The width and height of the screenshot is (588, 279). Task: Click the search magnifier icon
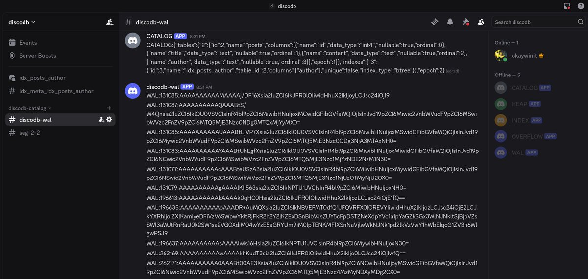[x=580, y=22]
